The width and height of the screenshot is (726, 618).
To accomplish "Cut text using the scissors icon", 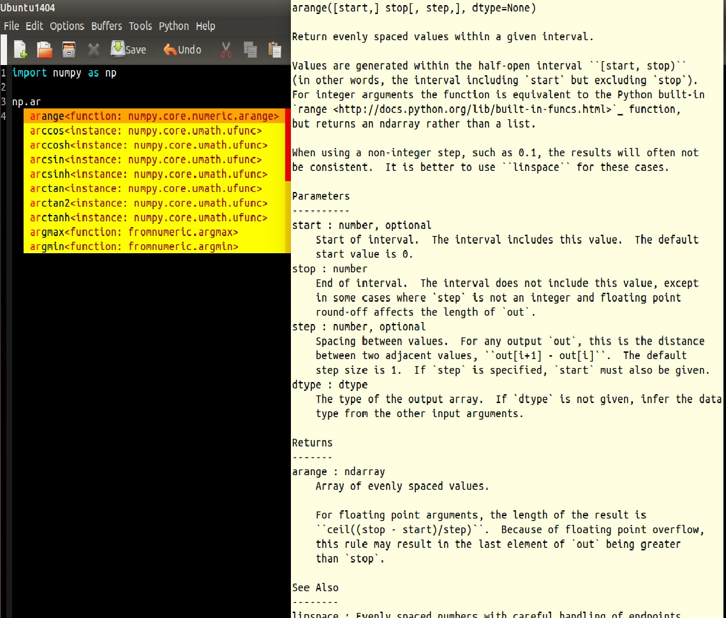I will pos(225,49).
